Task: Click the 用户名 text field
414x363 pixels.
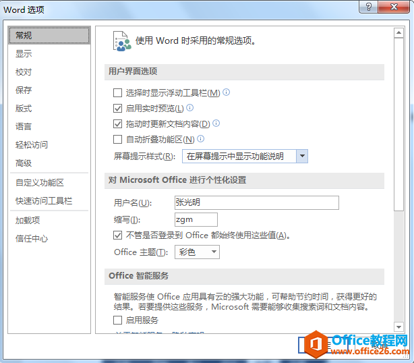Action: 257,202
